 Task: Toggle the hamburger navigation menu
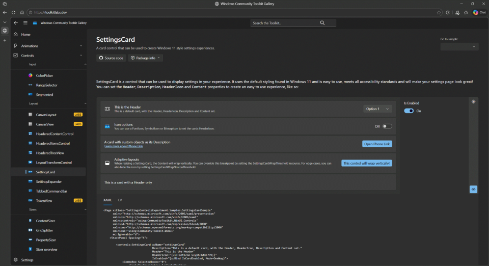(25, 23)
